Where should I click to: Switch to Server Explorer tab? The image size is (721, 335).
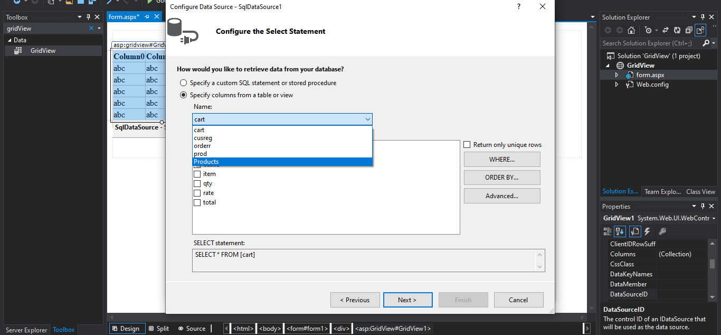26,330
